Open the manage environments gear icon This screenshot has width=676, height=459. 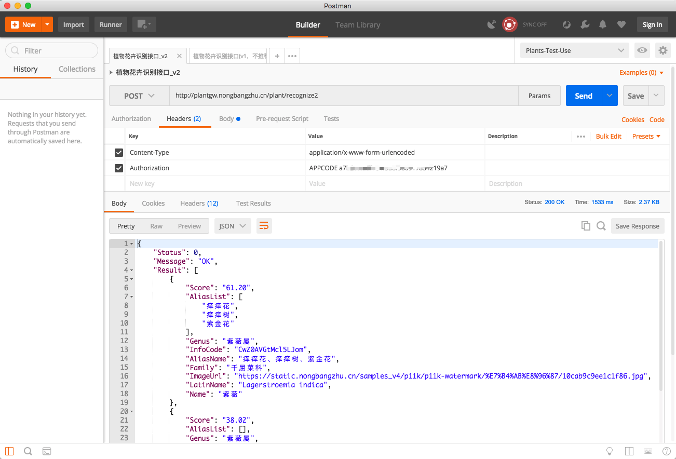663,50
